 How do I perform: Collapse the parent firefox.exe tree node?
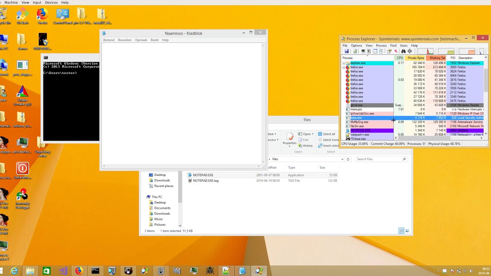click(x=344, y=67)
